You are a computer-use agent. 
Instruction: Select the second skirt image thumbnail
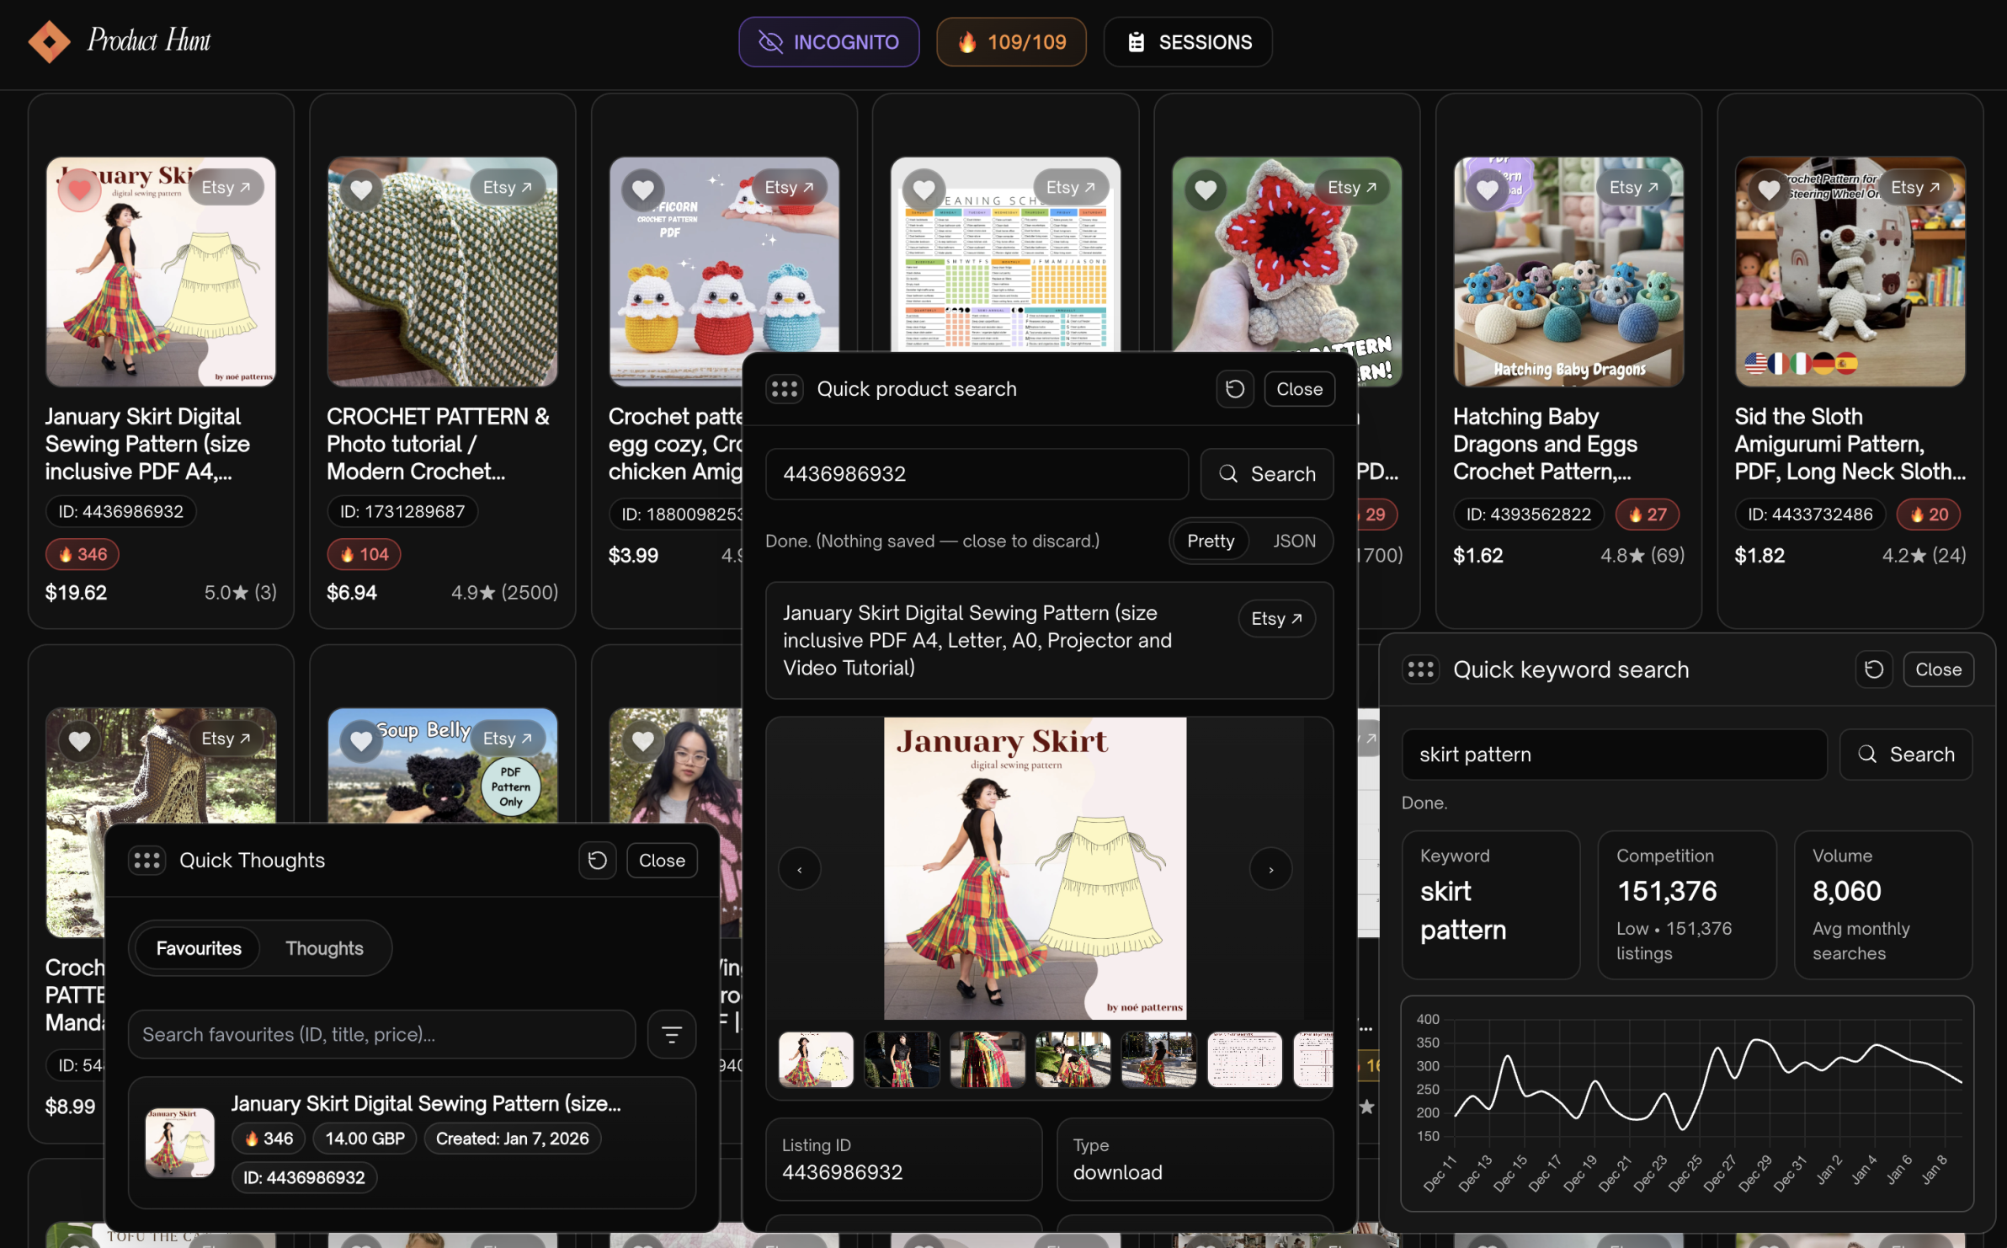click(901, 1059)
